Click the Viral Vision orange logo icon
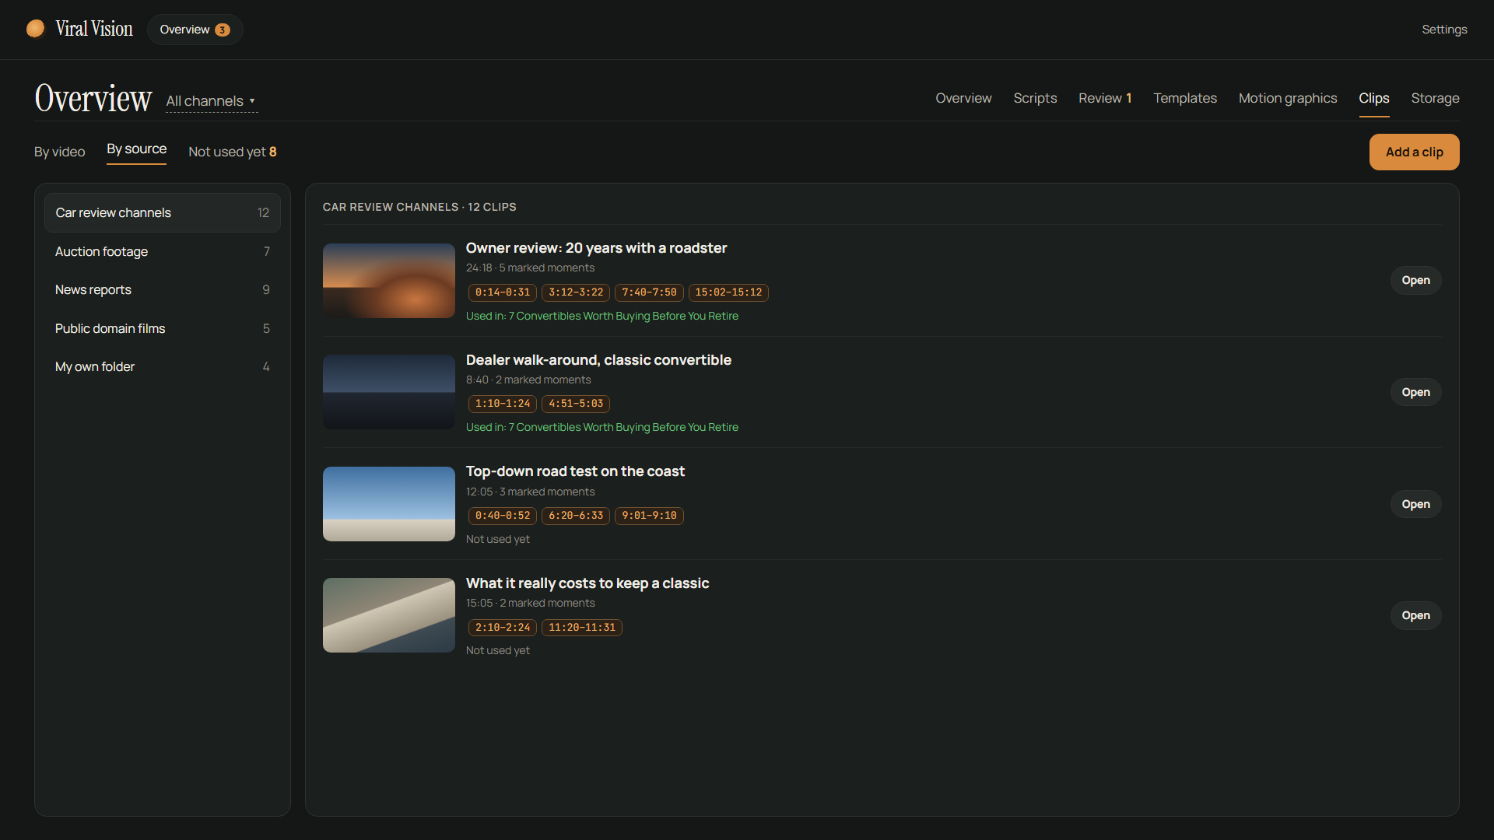Image resolution: width=1494 pixels, height=840 pixels. click(x=35, y=29)
